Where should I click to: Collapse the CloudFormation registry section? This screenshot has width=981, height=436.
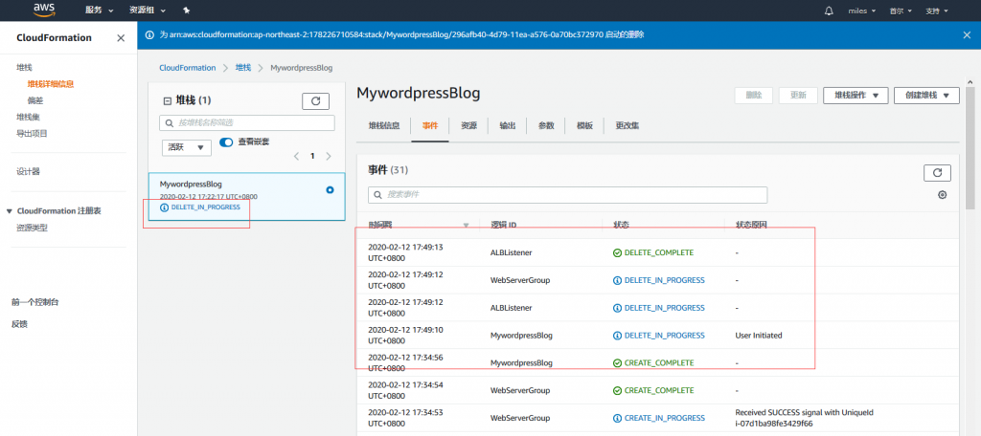[9, 211]
